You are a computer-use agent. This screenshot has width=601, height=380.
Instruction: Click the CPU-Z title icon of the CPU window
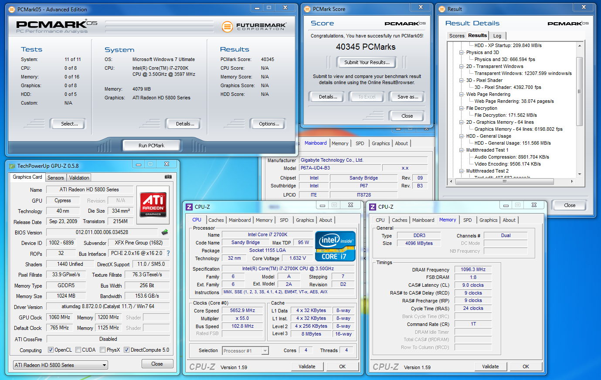coord(189,207)
